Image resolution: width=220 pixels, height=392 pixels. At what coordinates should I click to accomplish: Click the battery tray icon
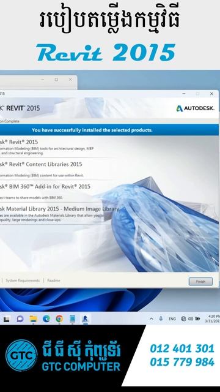(197, 318)
